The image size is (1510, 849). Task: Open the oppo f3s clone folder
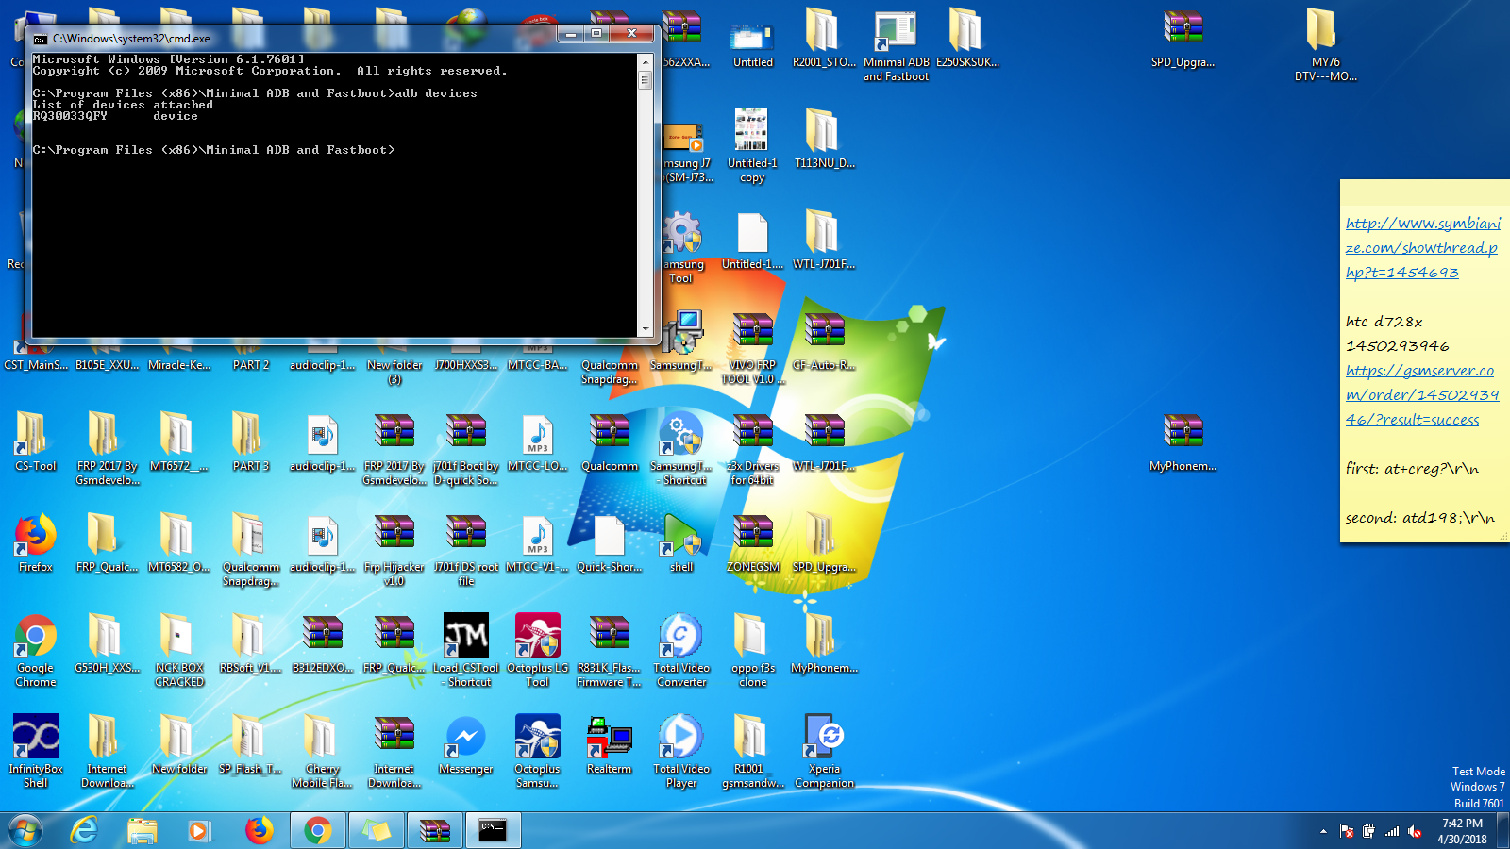click(x=752, y=650)
